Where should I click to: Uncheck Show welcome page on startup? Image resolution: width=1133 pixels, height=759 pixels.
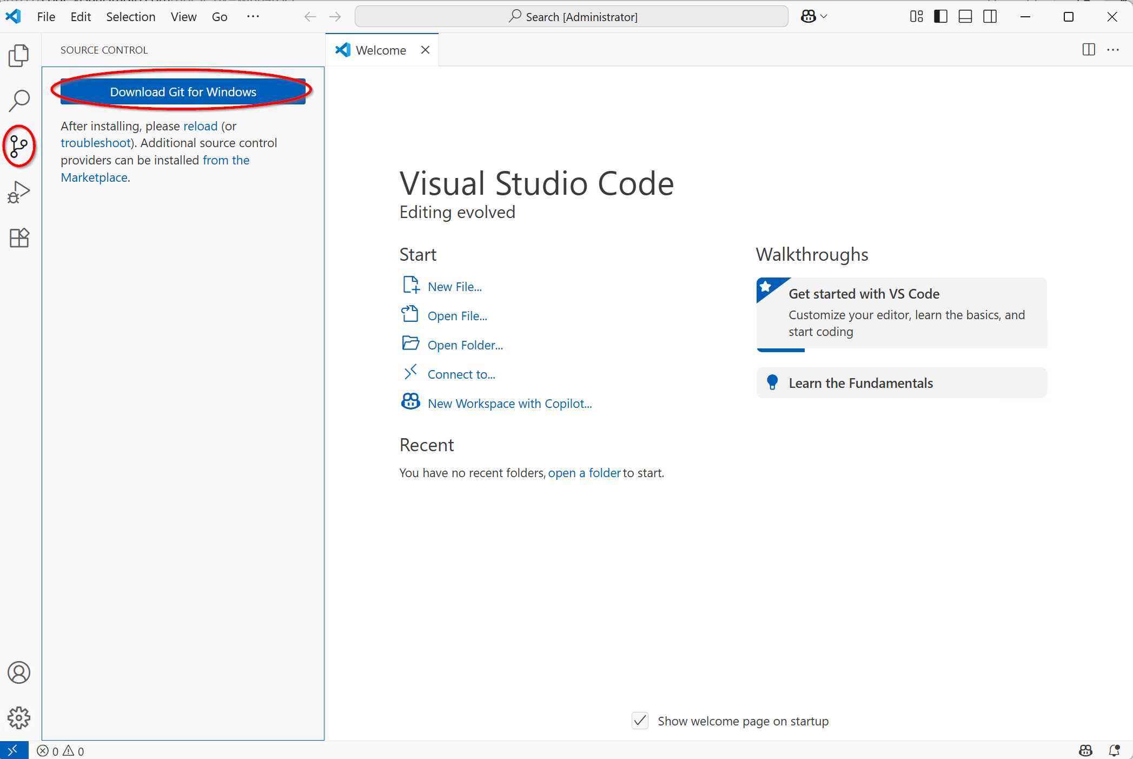coord(640,721)
